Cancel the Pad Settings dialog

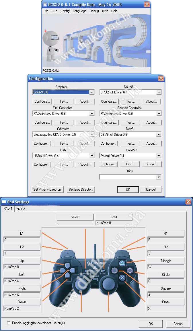(x=178, y=324)
